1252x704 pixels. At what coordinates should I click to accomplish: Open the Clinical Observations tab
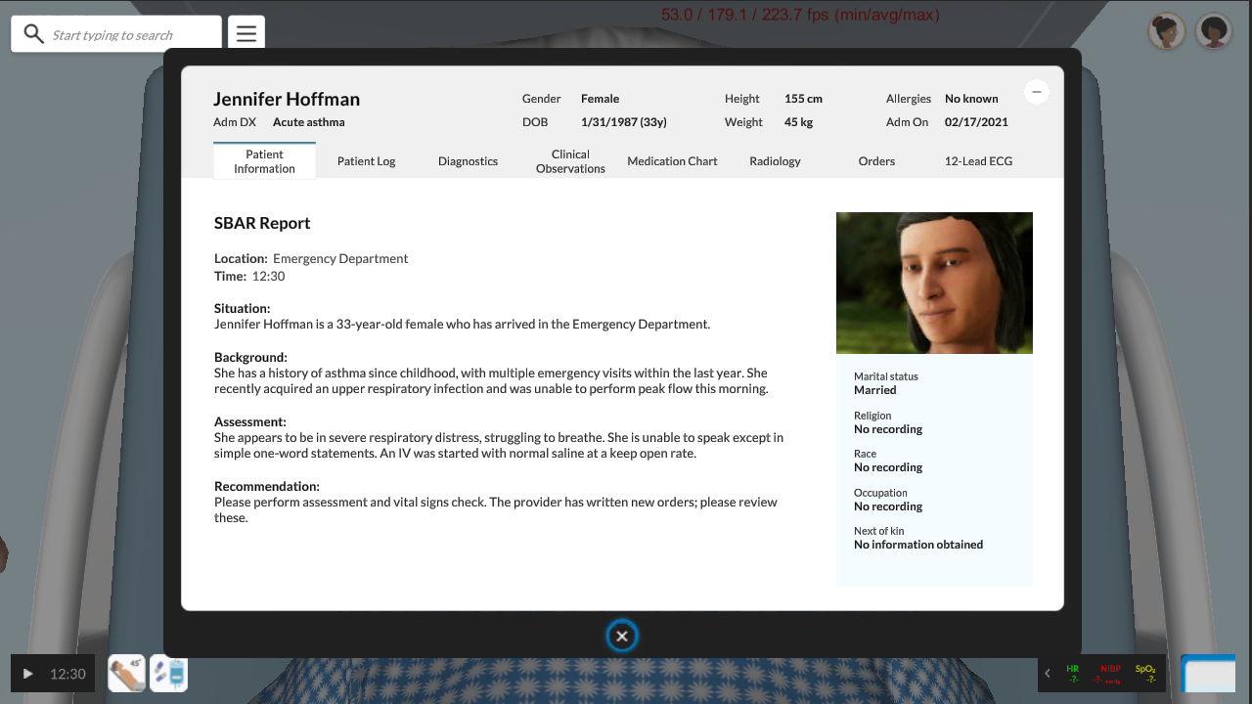tap(570, 161)
